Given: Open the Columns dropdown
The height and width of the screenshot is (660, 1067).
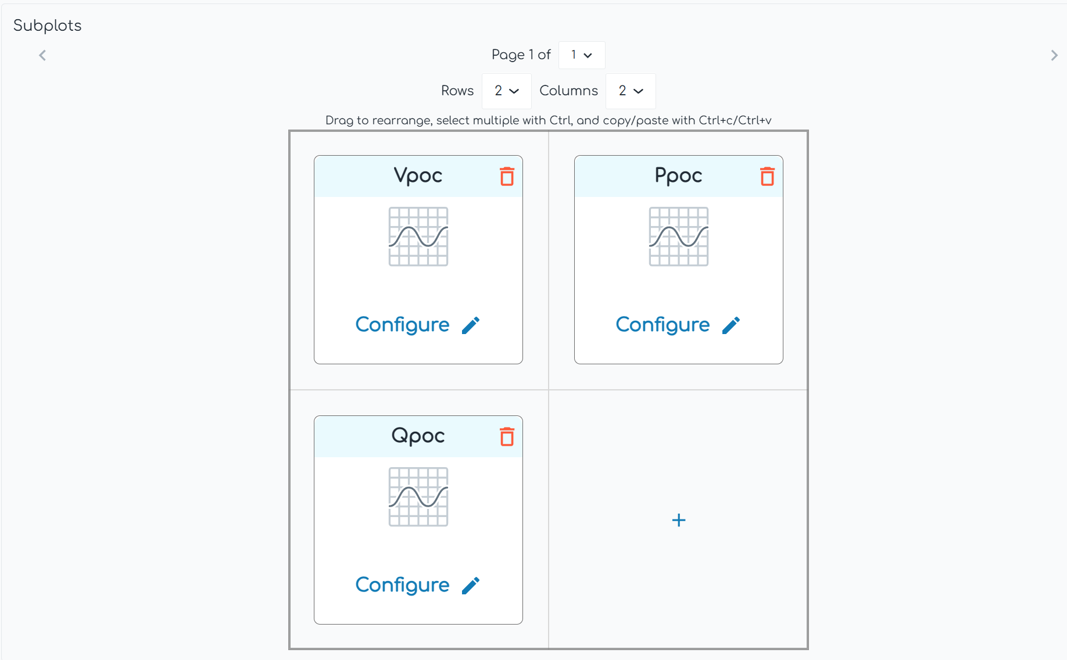Looking at the screenshot, I should click(631, 91).
